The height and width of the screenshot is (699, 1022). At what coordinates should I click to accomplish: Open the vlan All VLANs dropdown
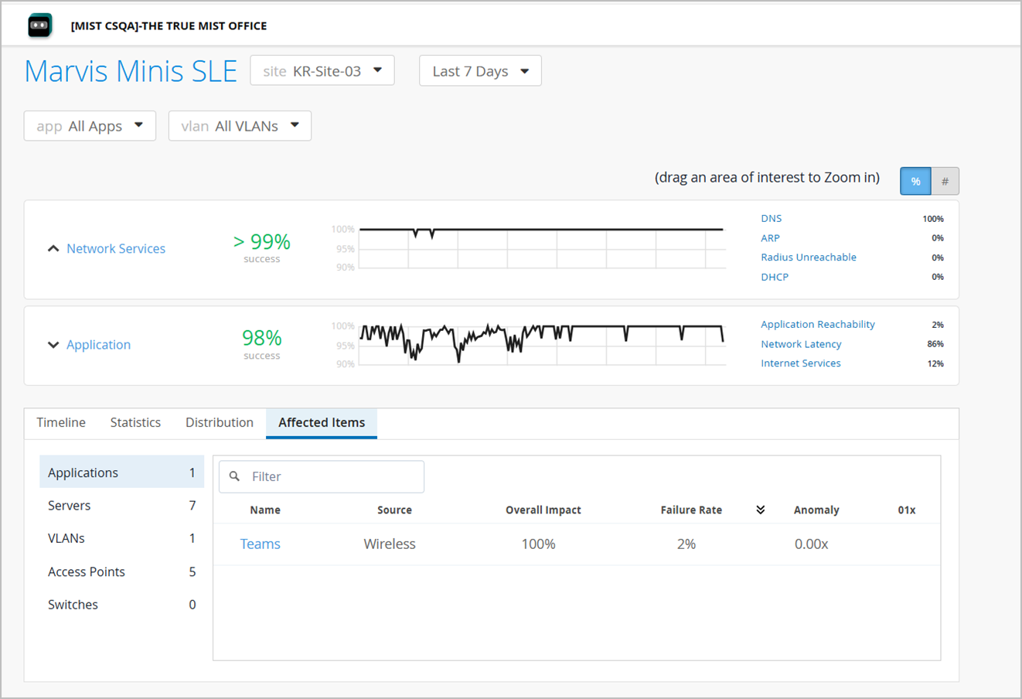240,126
